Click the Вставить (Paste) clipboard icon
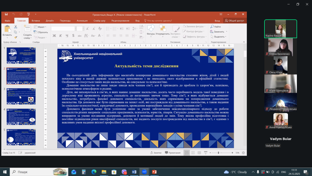The image size is (312, 176). tap(7, 30)
